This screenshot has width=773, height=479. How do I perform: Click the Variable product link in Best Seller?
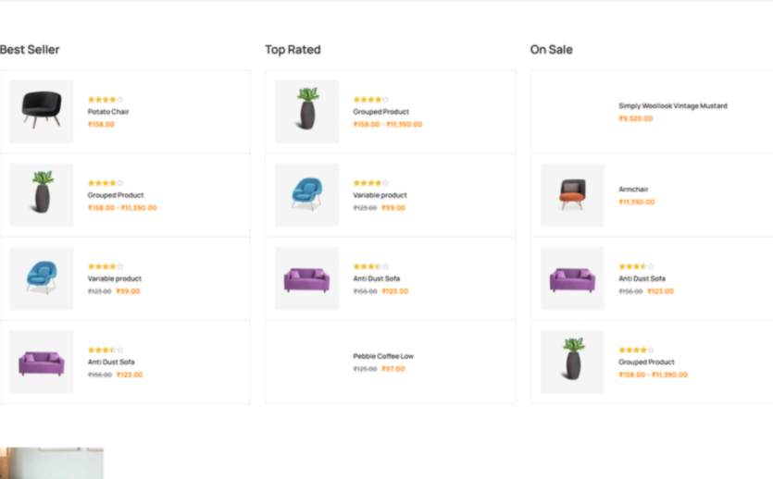pos(115,278)
